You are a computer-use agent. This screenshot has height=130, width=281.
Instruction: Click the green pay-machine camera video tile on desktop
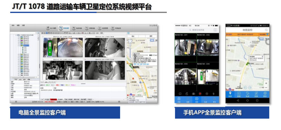pyautogui.click(x=63, y=47)
